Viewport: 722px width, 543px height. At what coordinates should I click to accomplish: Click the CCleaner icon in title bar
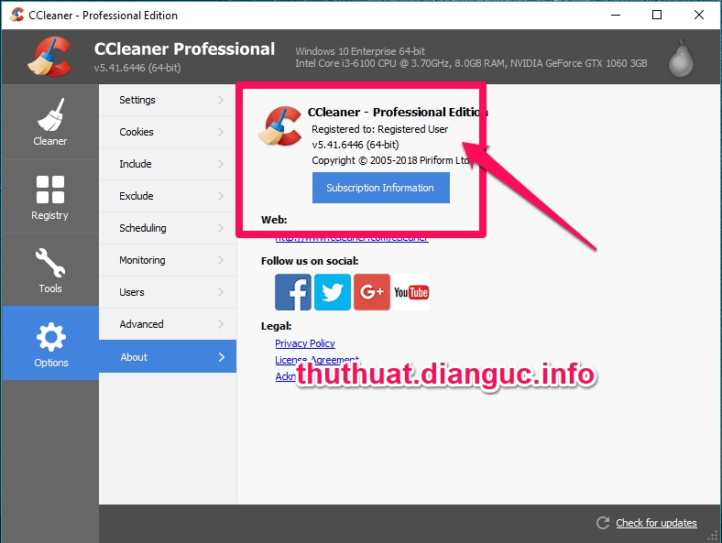(x=16, y=15)
